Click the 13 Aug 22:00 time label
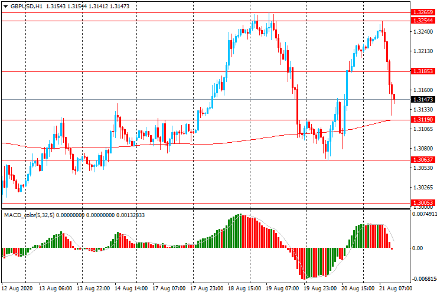 (93, 289)
